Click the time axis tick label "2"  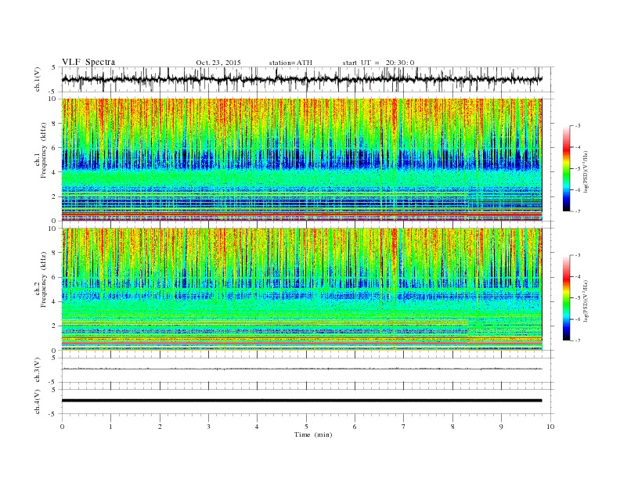point(160,427)
